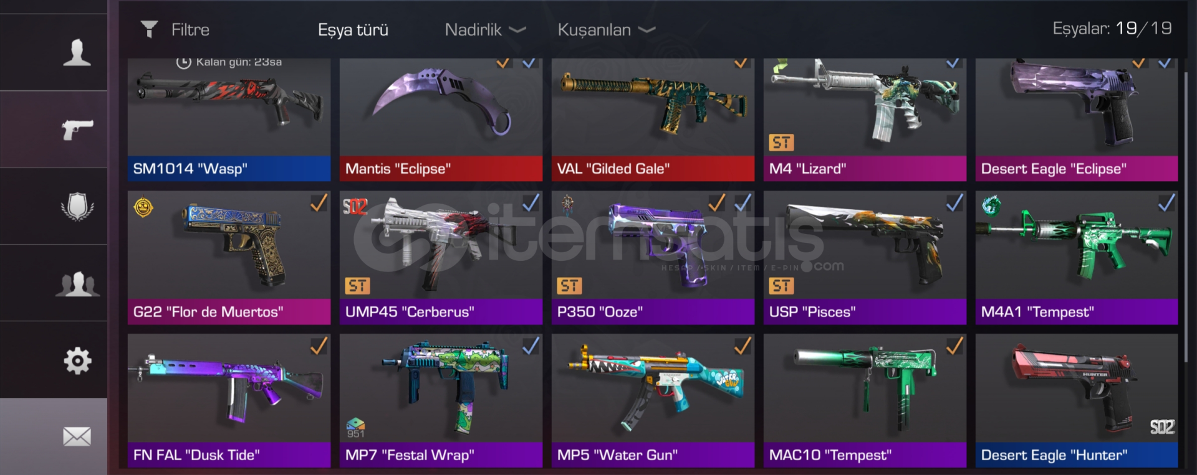This screenshot has height=475, width=1197.
Task: Select the pistol inventory sidebar icon
Action: [x=77, y=129]
